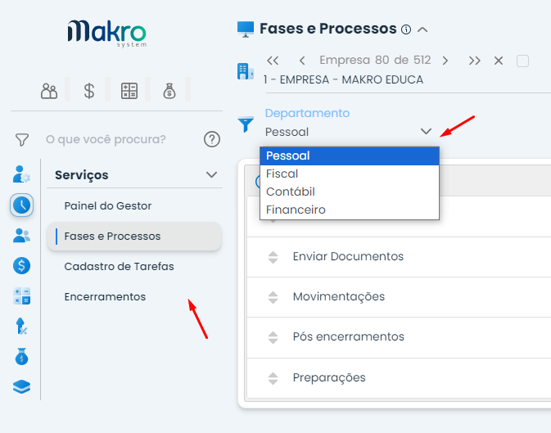The height and width of the screenshot is (433, 551).
Task: Open the percent arrow sidebar icon
Action: tap(21, 327)
